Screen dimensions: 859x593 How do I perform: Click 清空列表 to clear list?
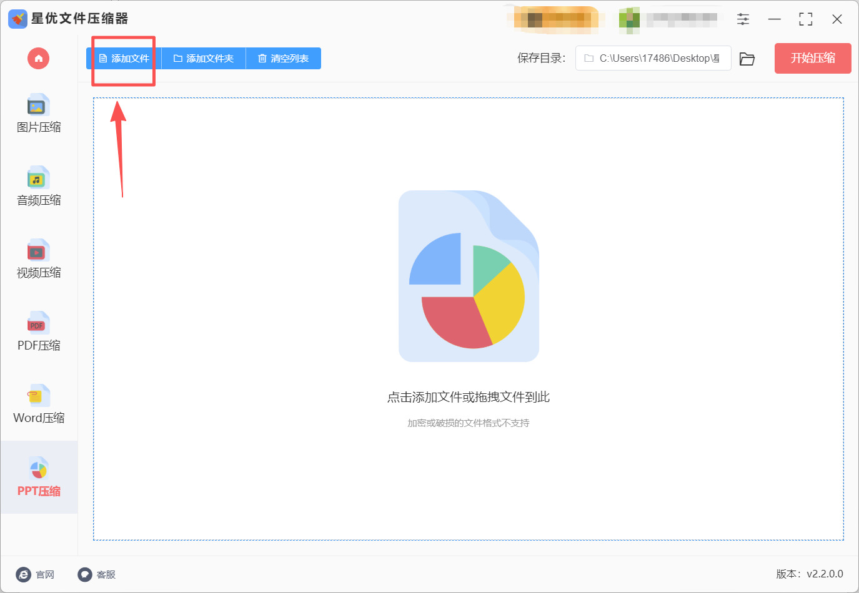[x=284, y=59]
